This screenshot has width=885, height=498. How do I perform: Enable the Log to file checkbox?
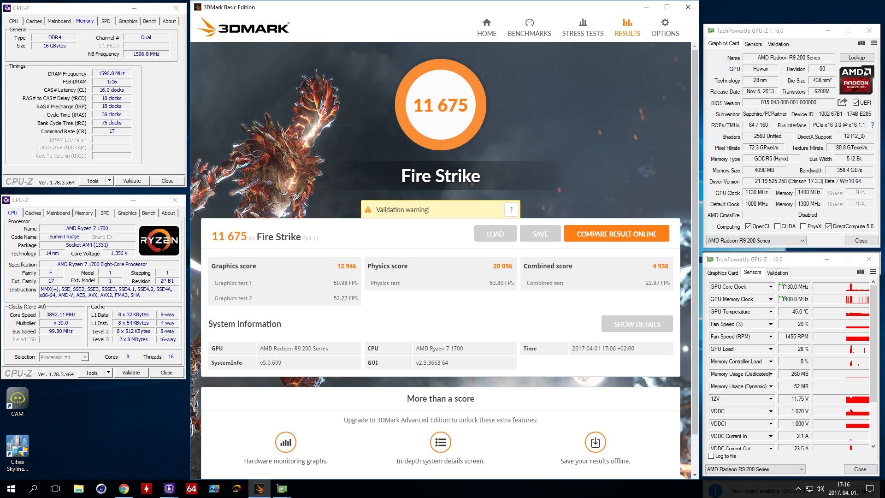point(711,456)
